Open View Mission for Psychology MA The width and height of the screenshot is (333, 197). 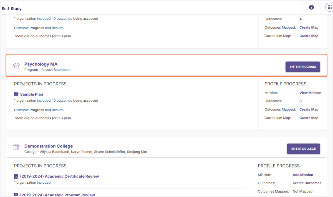[310, 93]
